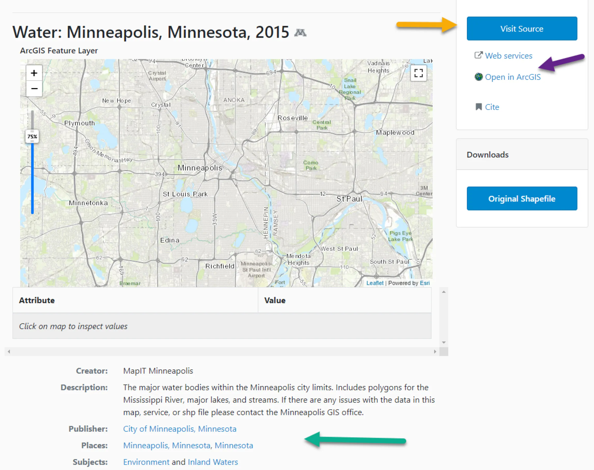Open the Inland Waters subject link
This screenshot has height=470, width=594.
(213, 462)
